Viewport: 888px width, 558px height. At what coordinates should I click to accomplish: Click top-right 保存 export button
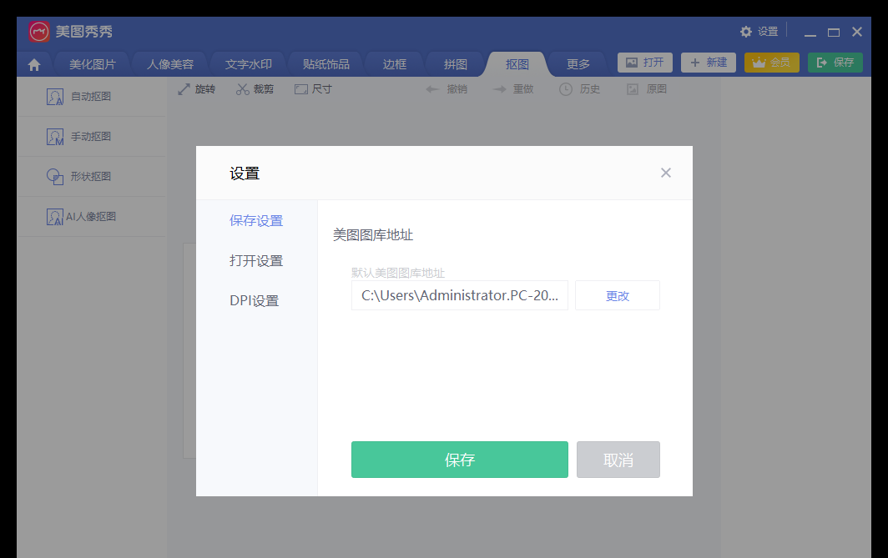[x=835, y=63]
